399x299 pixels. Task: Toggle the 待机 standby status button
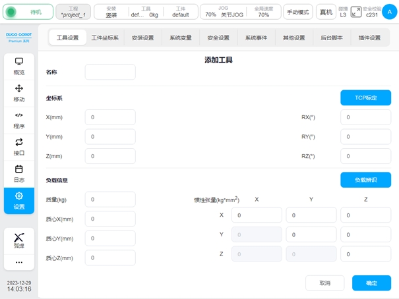[29, 12]
